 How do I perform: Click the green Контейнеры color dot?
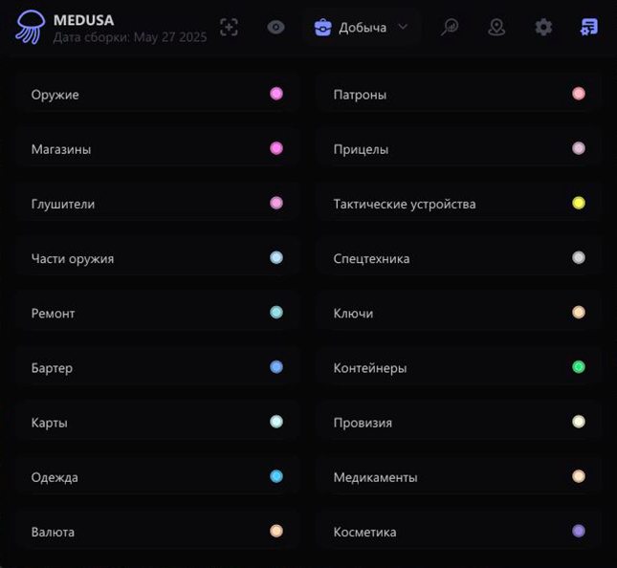pos(579,367)
